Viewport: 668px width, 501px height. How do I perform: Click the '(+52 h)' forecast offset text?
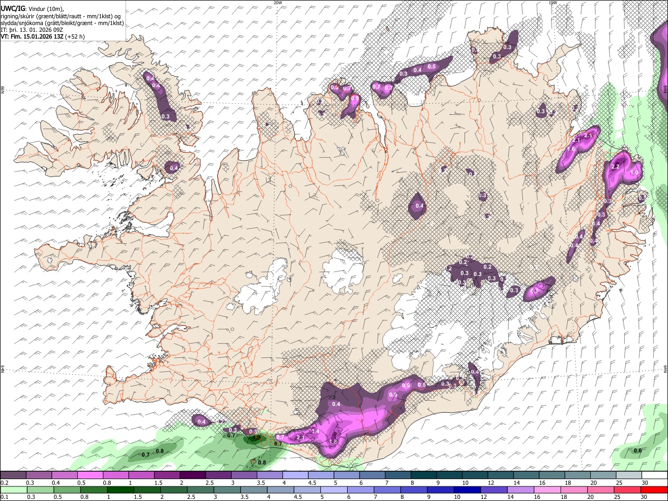[75, 37]
